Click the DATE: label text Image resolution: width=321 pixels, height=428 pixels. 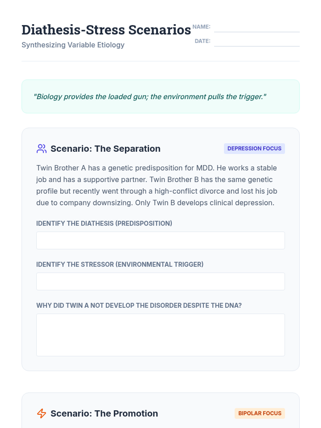(202, 41)
